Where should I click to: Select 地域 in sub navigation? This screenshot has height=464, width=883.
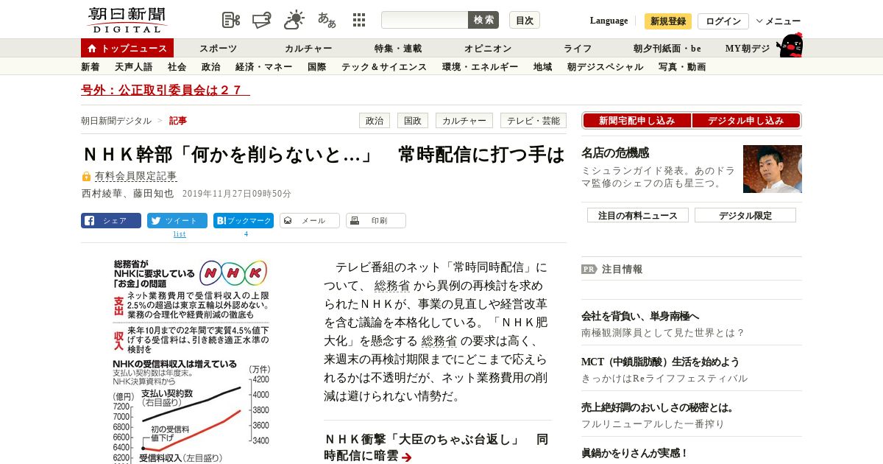click(542, 67)
